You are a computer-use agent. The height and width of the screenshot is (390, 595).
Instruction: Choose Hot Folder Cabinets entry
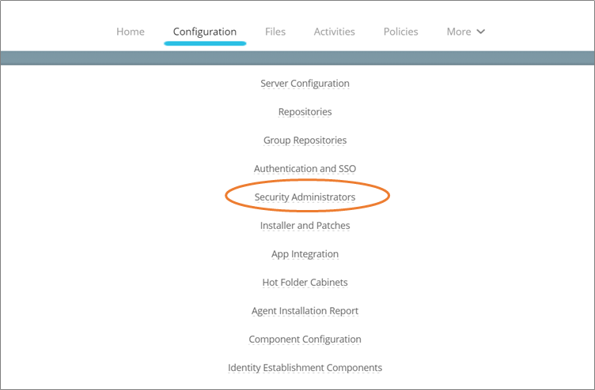[x=305, y=283]
